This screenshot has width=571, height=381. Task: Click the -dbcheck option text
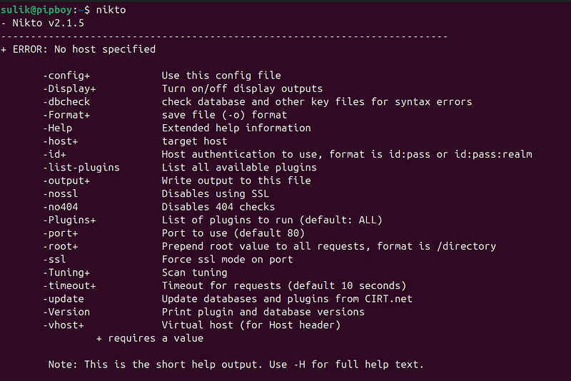pyautogui.click(x=66, y=101)
